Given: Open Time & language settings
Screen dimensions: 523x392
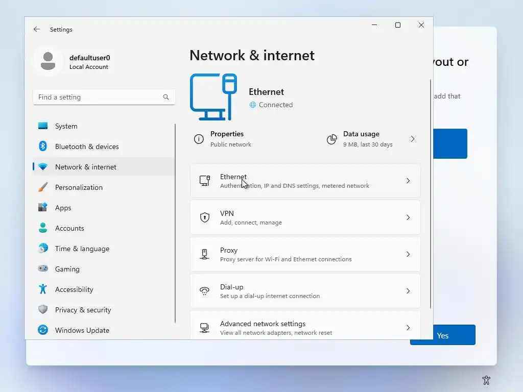Looking at the screenshot, I should (104, 249).
